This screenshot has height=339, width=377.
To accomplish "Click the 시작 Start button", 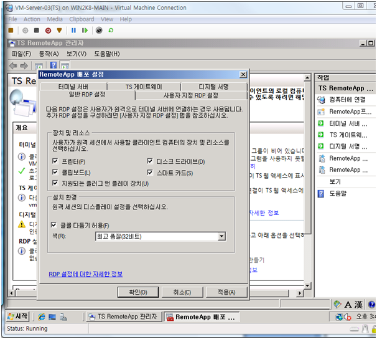I will [18, 317].
